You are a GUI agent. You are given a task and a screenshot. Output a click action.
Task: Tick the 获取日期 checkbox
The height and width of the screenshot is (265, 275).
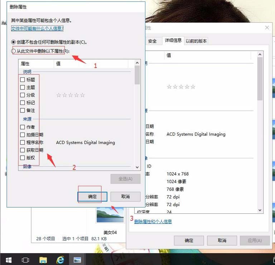[x=23, y=150]
